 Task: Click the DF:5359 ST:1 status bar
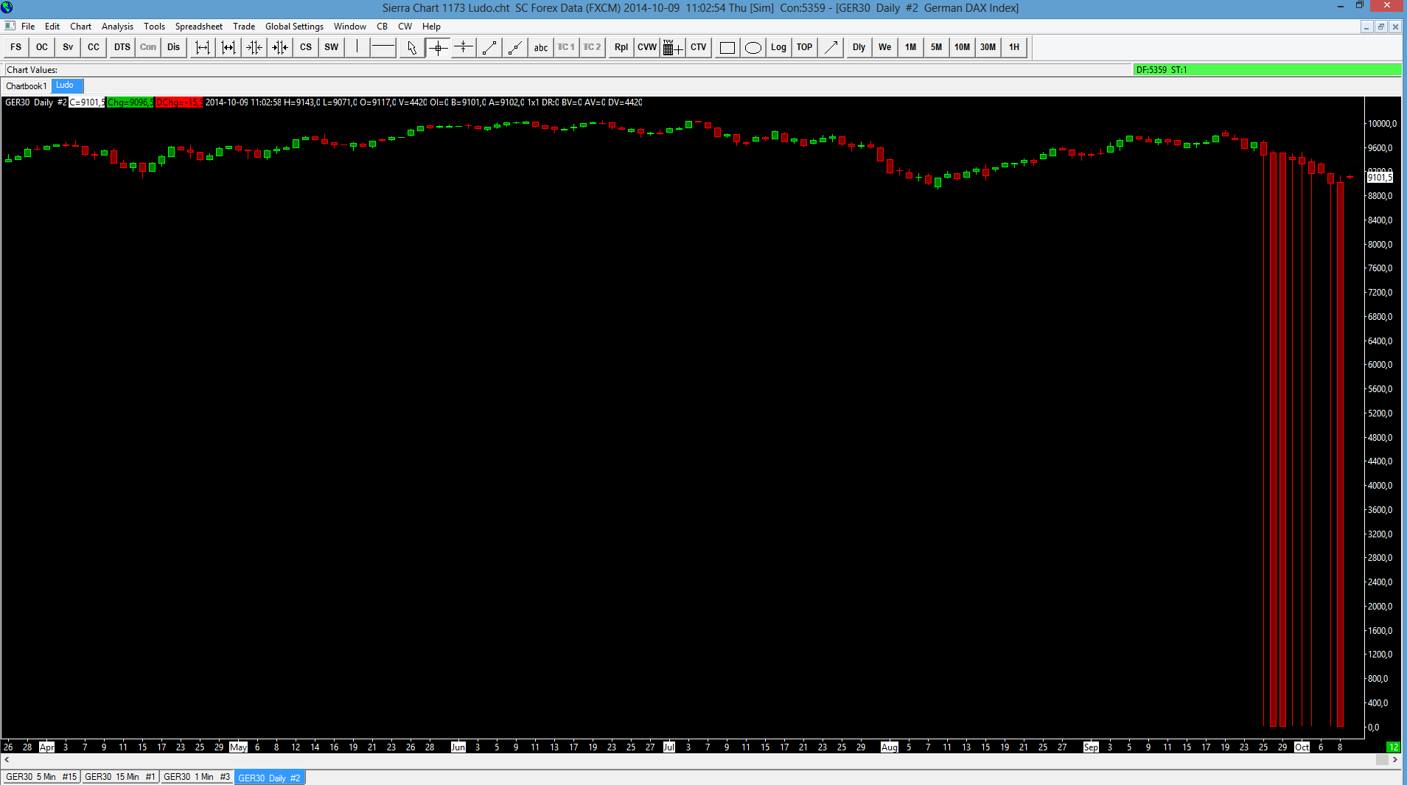pos(1267,70)
